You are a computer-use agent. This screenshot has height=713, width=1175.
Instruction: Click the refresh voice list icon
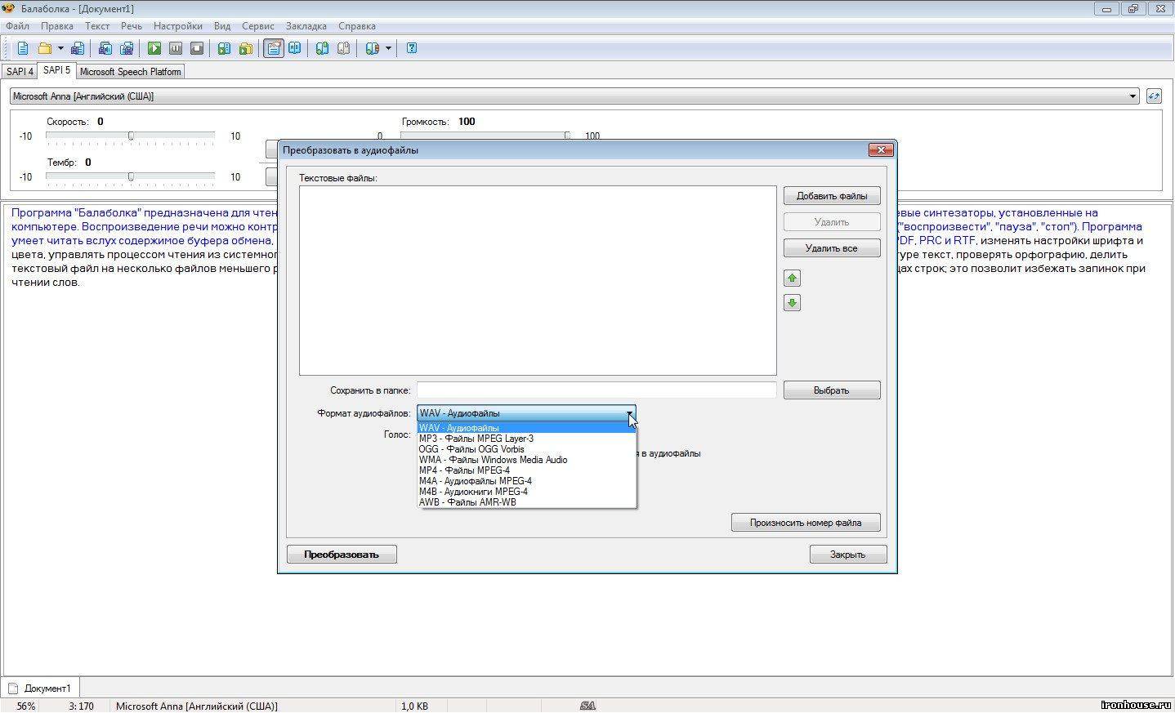(x=1154, y=96)
